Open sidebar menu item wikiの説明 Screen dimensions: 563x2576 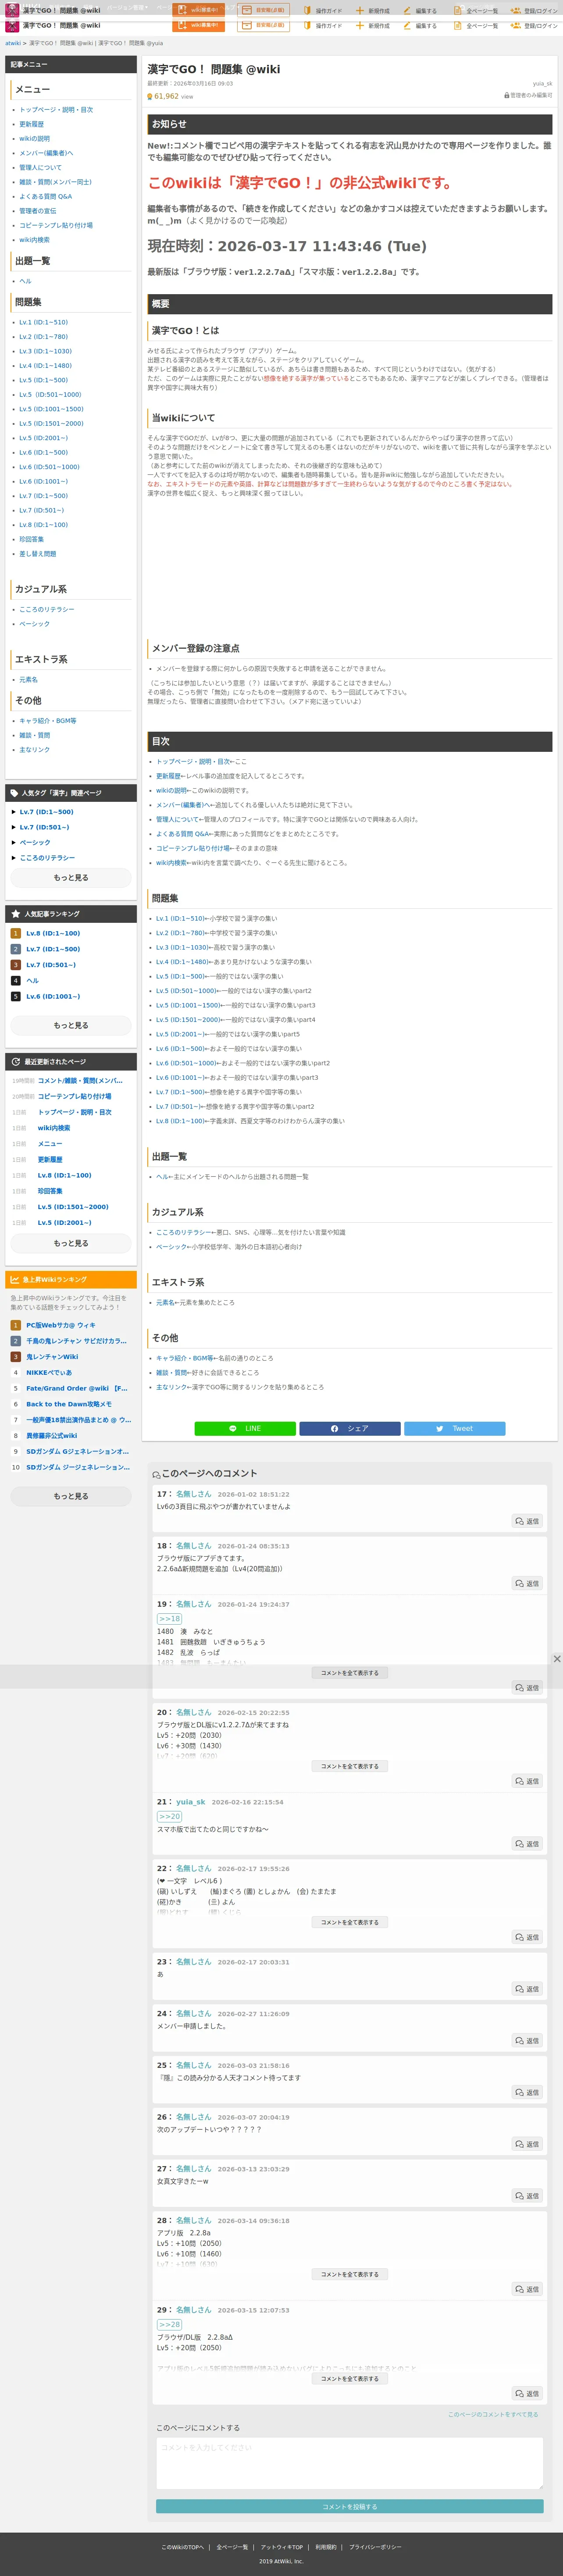point(34,139)
